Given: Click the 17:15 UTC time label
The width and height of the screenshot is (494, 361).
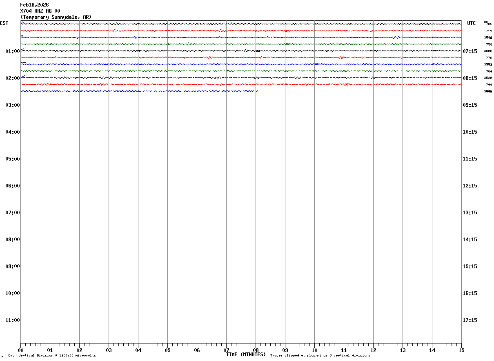Looking at the screenshot, I should point(470,320).
